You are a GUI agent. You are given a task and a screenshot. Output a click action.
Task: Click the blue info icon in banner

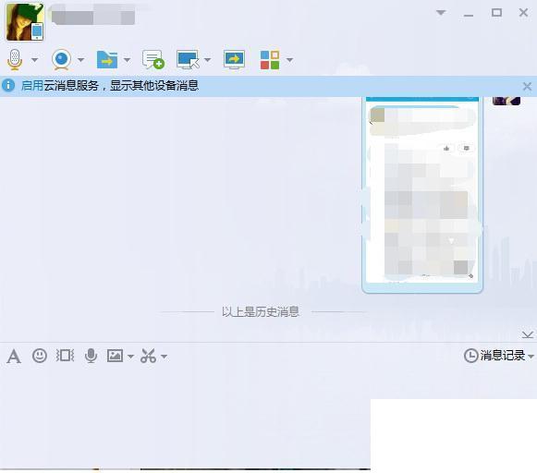(8, 85)
